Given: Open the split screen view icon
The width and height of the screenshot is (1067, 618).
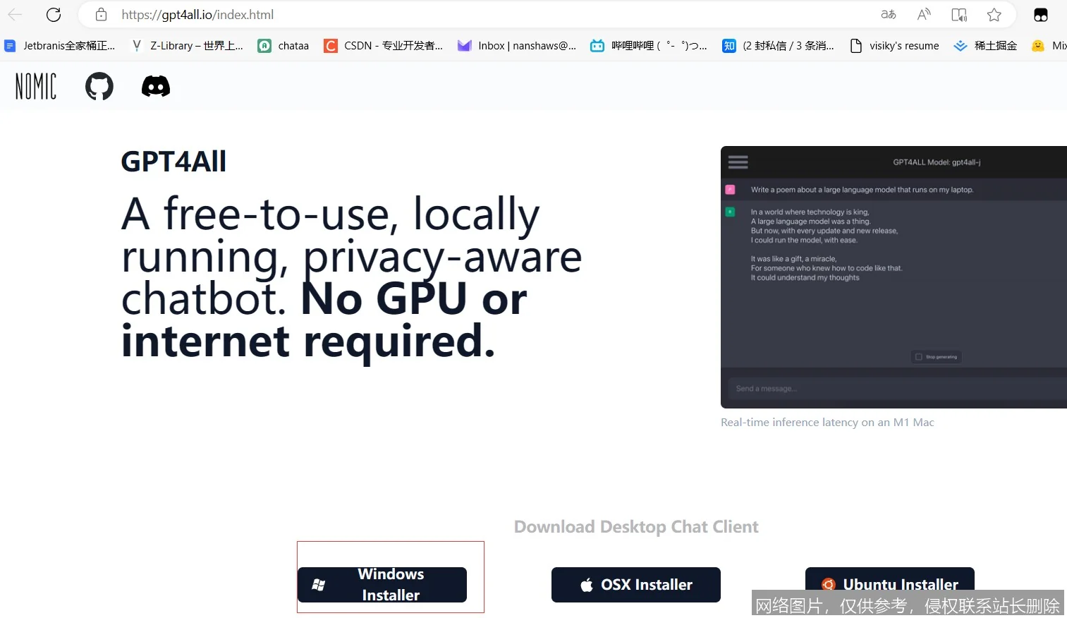Looking at the screenshot, I should (959, 15).
